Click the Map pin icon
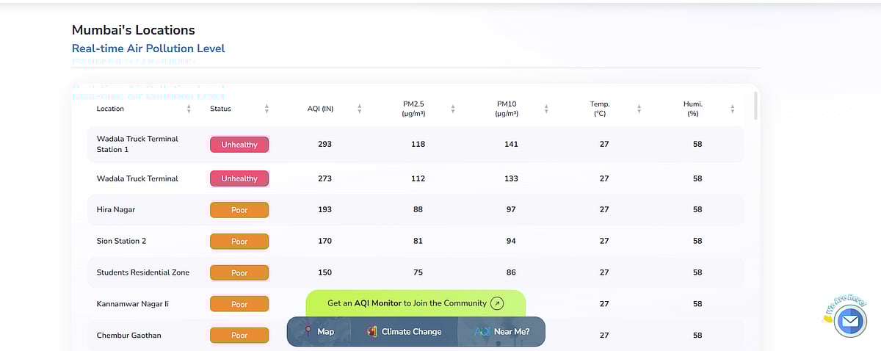This screenshot has height=351, width=881. [308, 331]
